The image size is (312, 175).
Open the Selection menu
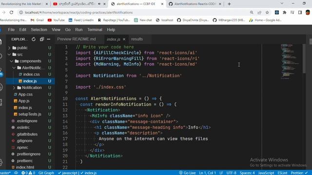39,30
